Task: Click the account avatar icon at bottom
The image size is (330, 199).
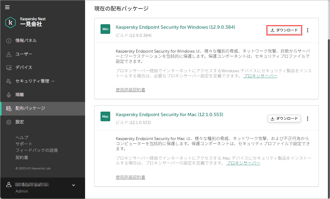Action: tap(9, 184)
